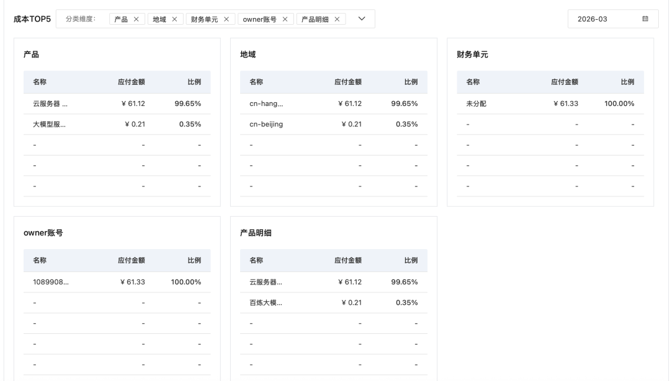670x381 pixels.
Task: Click the cn-hang... region name
Action: coord(266,103)
